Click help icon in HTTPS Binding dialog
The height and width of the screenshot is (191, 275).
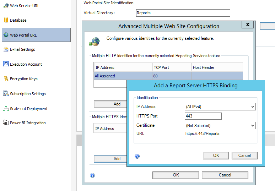(x=137, y=156)
